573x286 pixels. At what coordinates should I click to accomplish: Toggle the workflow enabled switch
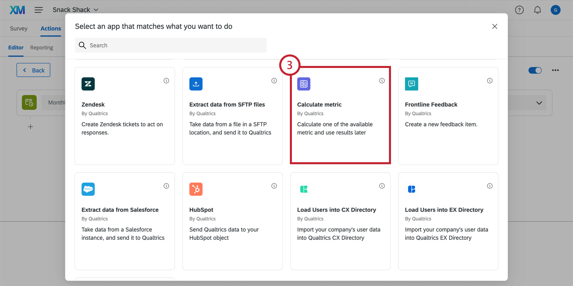(535, 70)
